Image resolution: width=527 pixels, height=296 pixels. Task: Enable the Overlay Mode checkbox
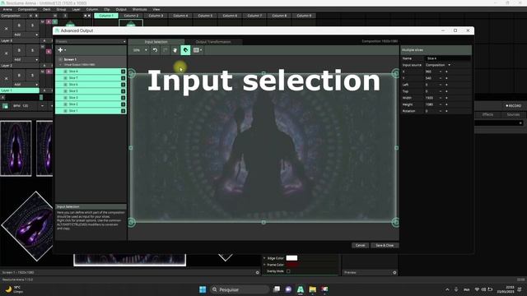click(288, 271)
